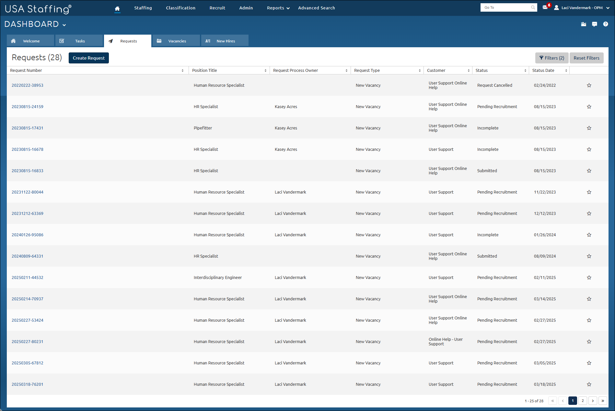Switch to the Vacancies tab

click(x=177, y=41)
